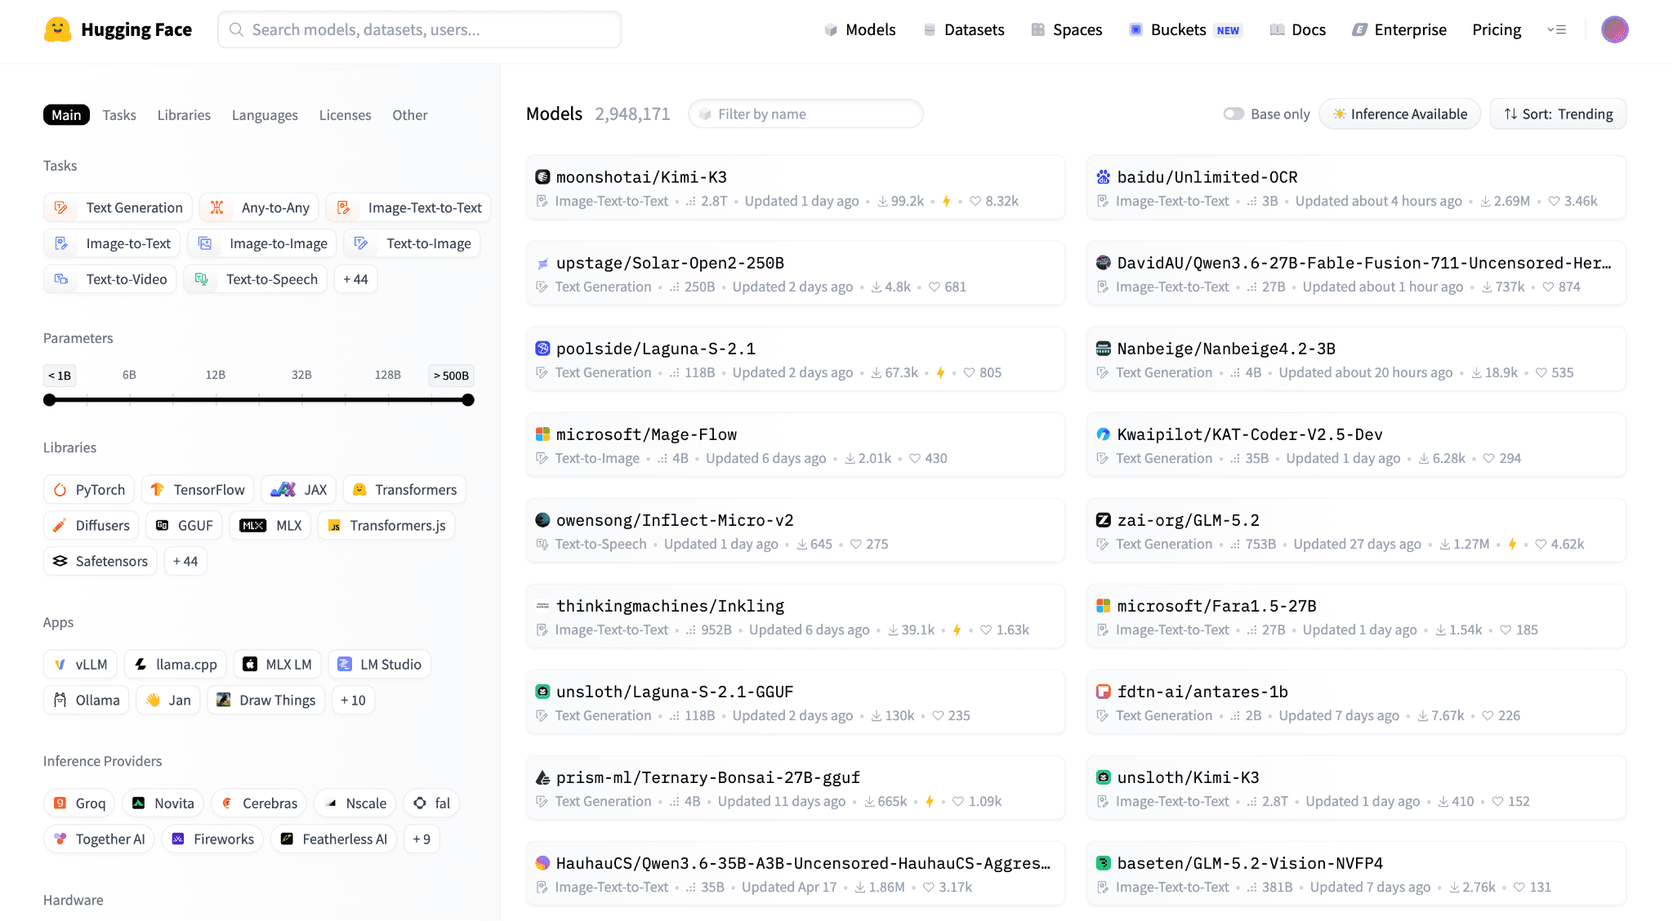Click the HauhauCS avatar icon
Image resolution: width=1673 pixels, height=921 pixels.
pyautogui.click(x=542, y=863)
